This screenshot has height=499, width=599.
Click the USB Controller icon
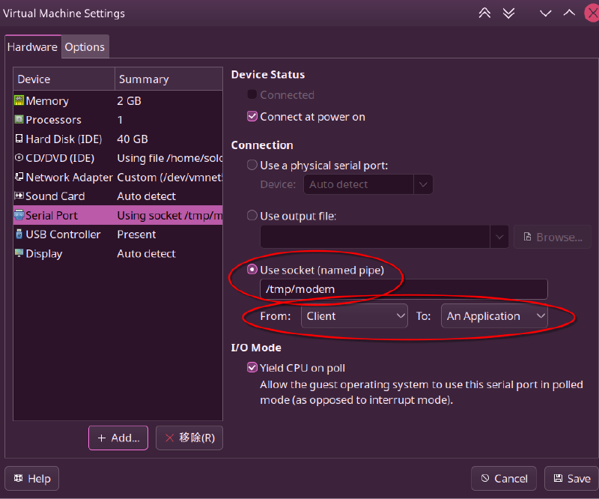coord(19,235)
